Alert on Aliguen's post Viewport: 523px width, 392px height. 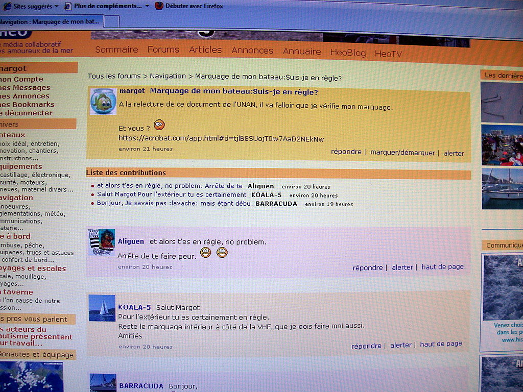click(x=402, y=267)
